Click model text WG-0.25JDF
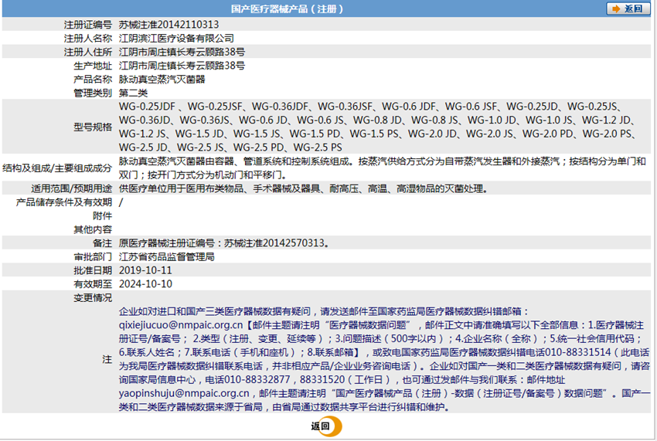This screenshot has height=441, width=657. point(147,107)
